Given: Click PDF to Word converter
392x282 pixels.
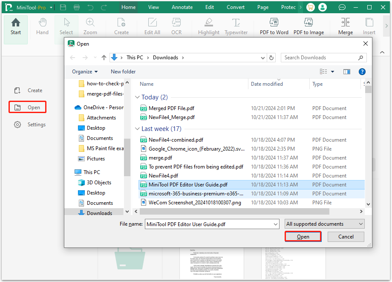Looking at the screenshot, I should point(274,26).
